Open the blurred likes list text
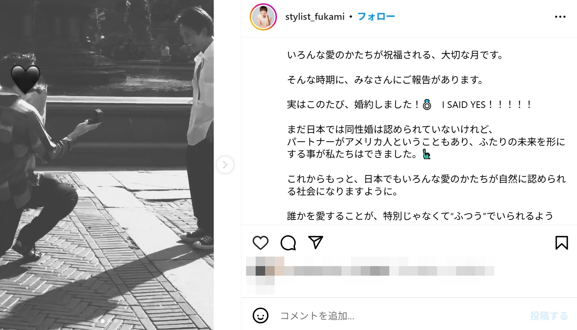The image size is (577, 330). (x=389, y=271)
